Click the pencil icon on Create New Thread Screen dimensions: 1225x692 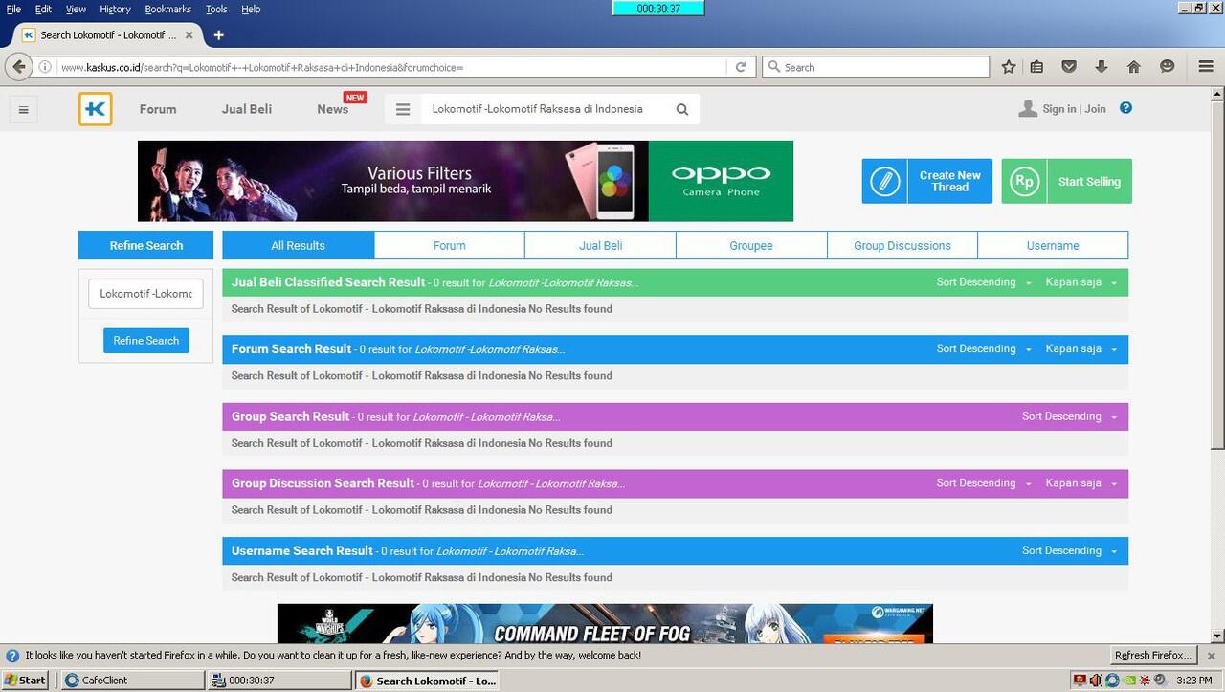[x=885, y=181]
